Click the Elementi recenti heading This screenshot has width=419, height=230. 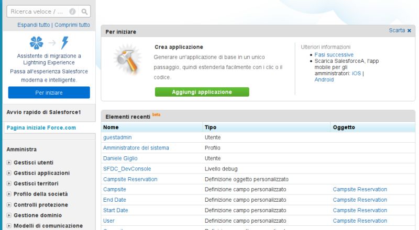coord(128,117)
